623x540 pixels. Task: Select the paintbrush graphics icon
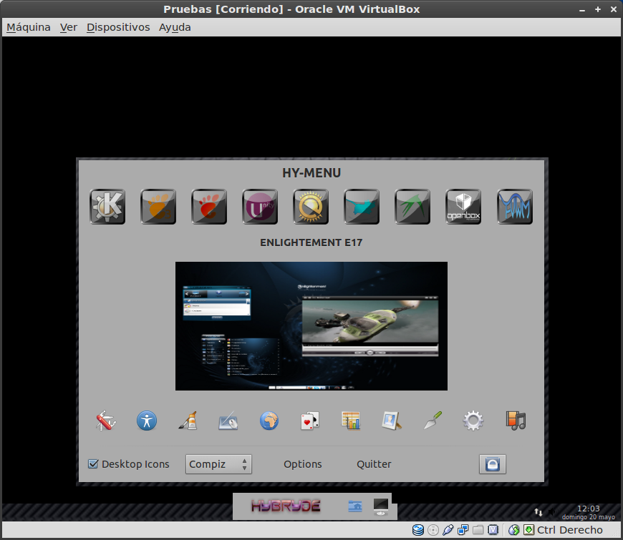pyautogui.click(x=187, y=421)
